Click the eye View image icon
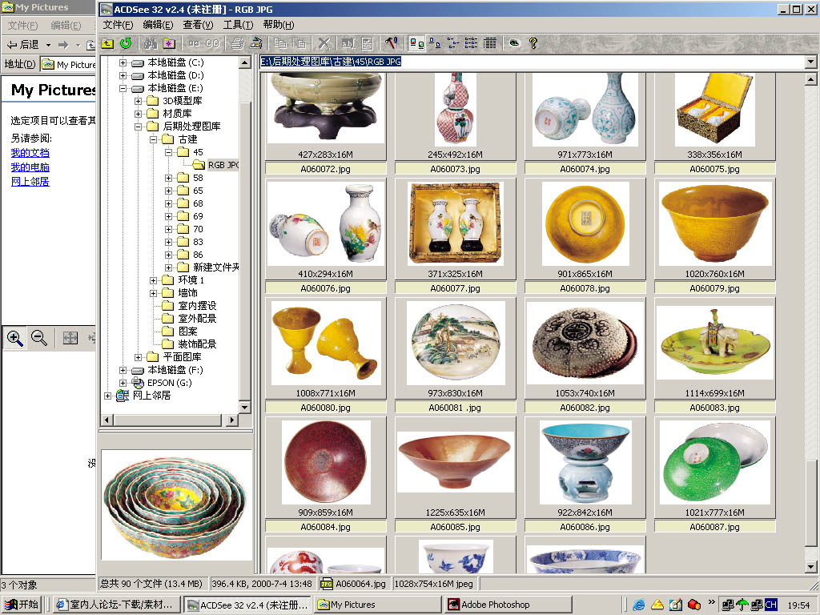The height and width of the screenshot is (615, 820). click(x=515, y=43)
